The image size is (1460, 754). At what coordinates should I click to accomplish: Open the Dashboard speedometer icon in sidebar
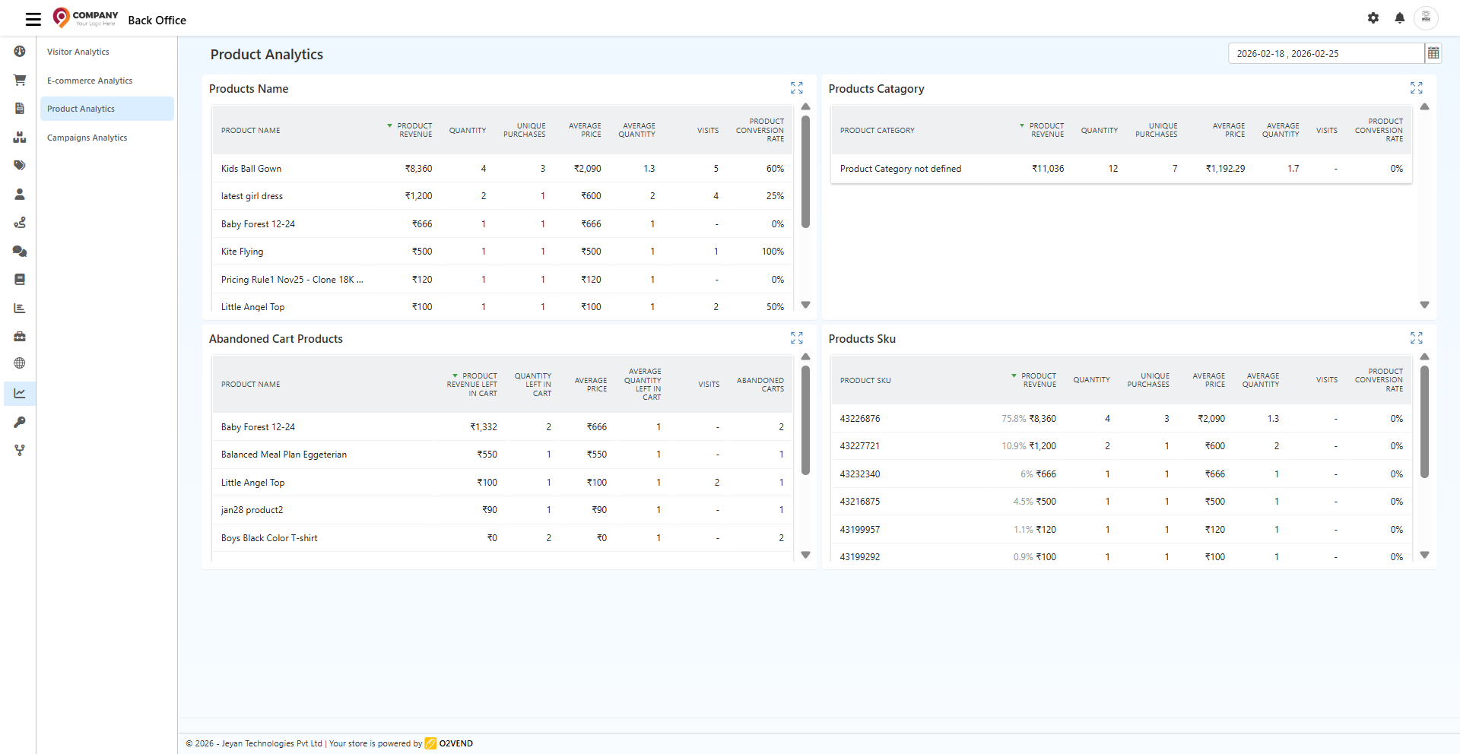20,51
